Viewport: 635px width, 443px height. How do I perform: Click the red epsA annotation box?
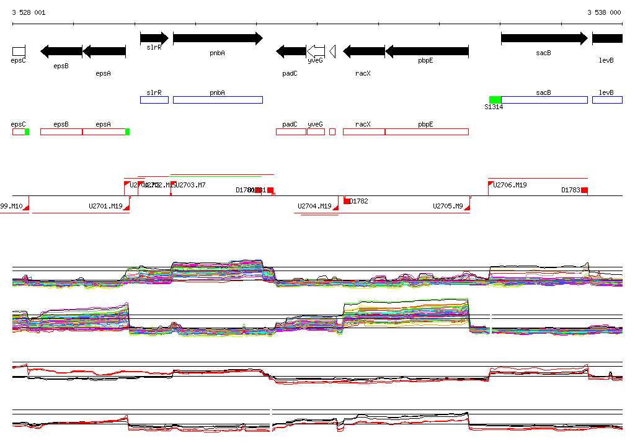(104, 132)
